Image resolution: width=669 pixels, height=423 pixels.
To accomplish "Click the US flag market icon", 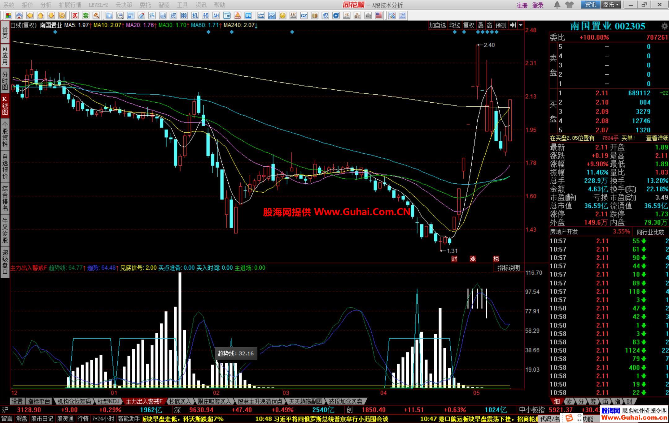I will [378, 15].
